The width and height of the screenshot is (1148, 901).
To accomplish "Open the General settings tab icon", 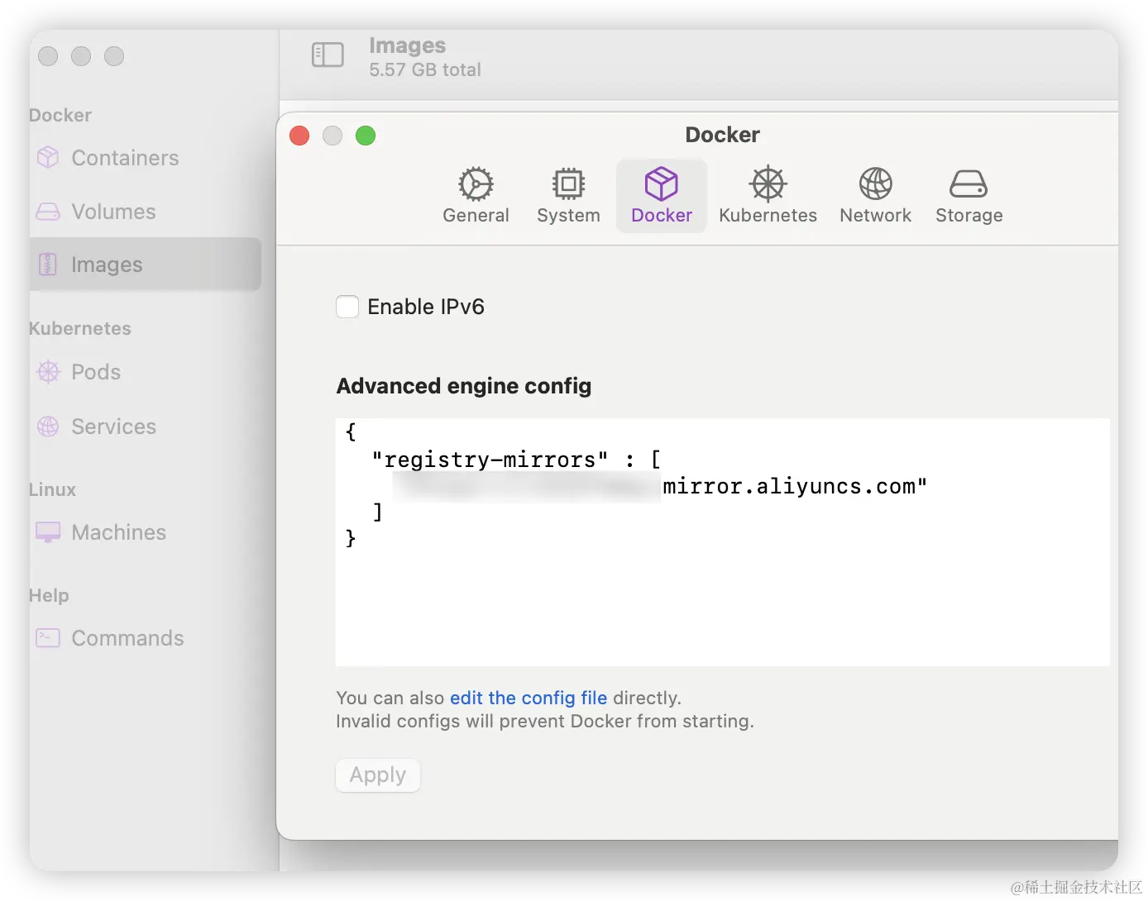I will [476, 184].
